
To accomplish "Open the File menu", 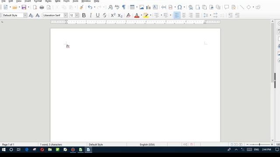I will [3, 1].
